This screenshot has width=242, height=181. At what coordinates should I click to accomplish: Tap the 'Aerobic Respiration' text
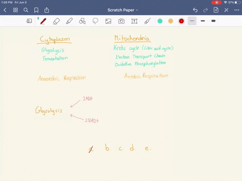click(x=146, y=76)
